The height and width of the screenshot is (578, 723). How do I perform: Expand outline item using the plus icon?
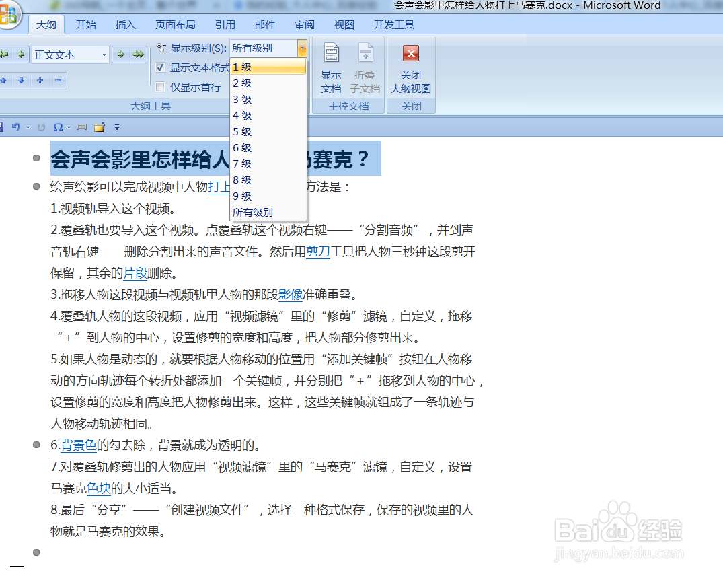pos(40,81)
